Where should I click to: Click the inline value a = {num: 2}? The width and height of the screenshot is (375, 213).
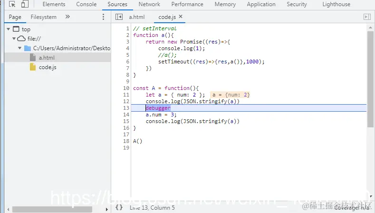[231, 95]
